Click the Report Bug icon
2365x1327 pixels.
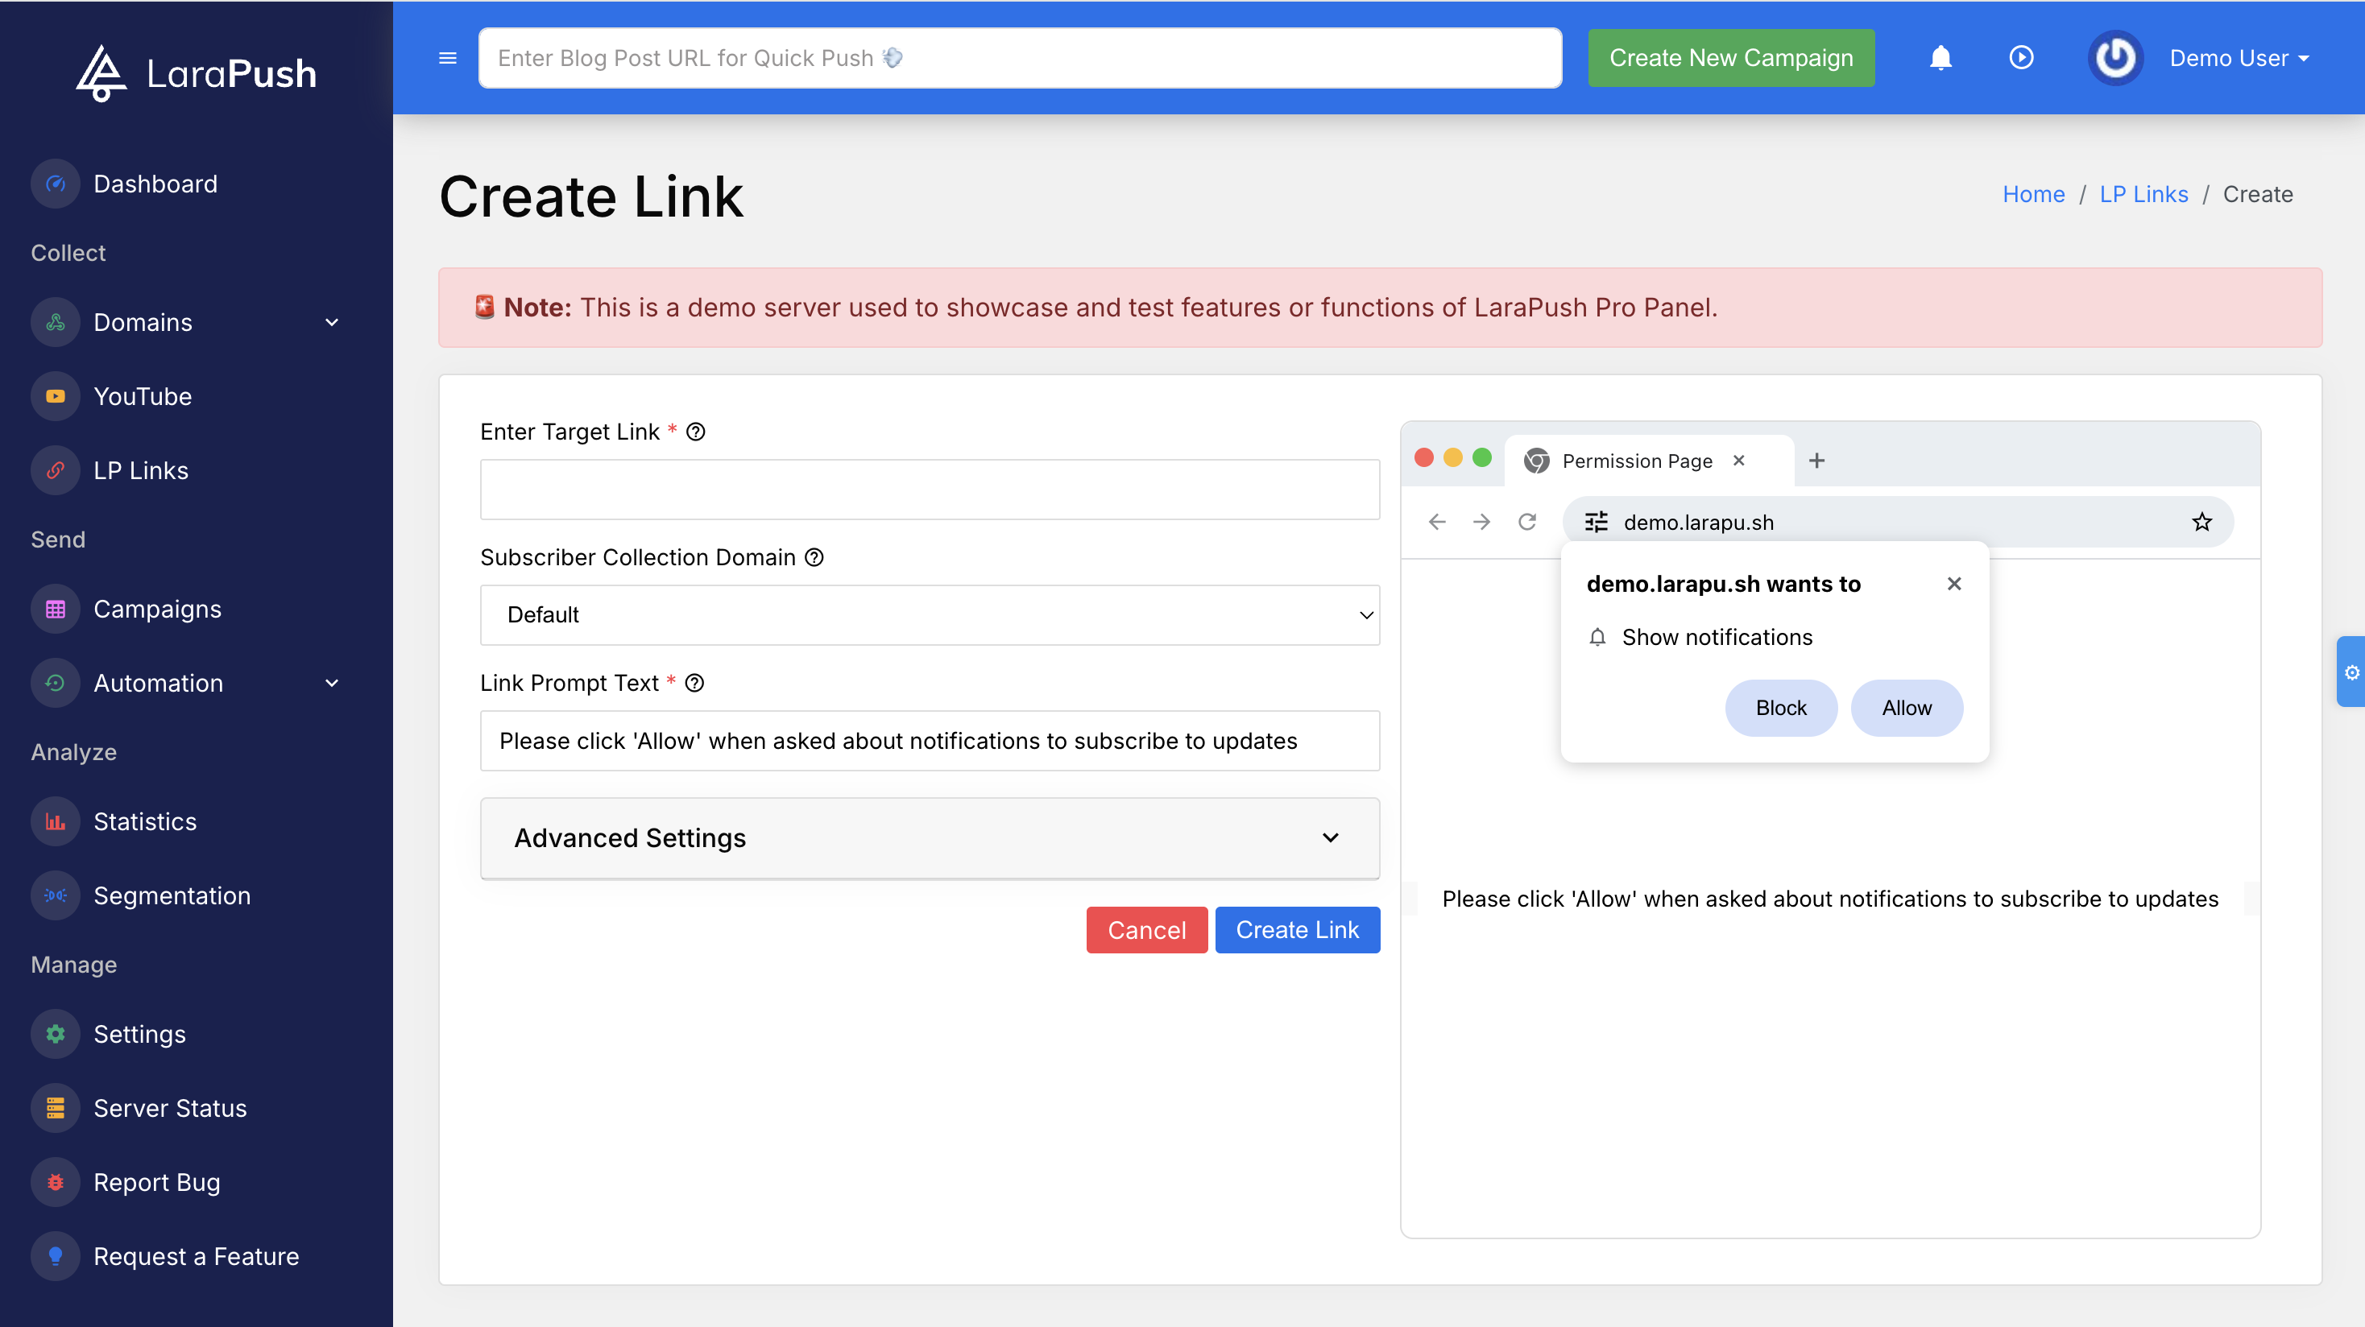(x=55, y=1182)
